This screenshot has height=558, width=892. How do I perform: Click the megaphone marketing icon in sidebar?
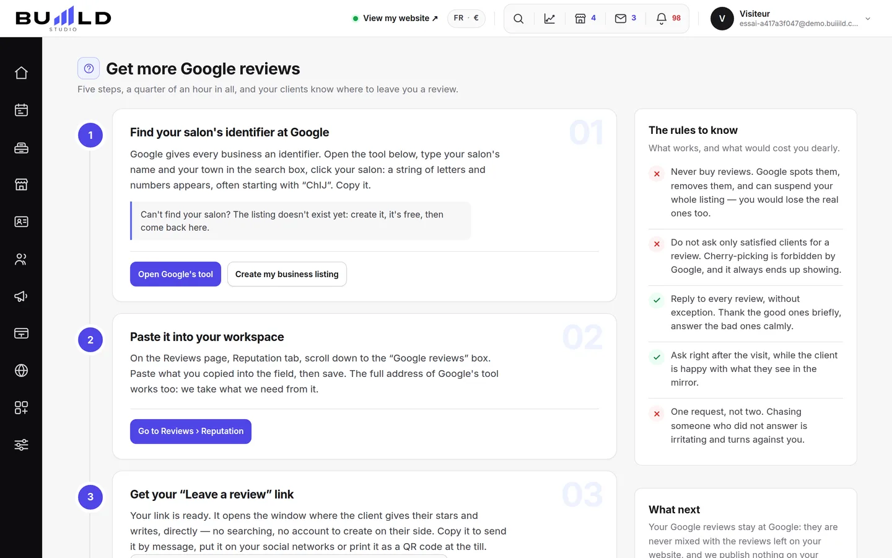[21, 296]
